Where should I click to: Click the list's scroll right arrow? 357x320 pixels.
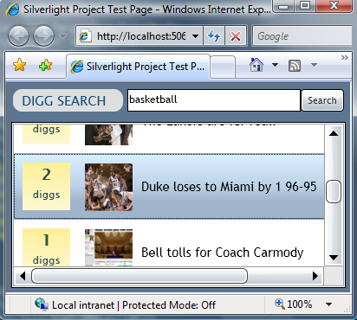[x=315, y=276]
